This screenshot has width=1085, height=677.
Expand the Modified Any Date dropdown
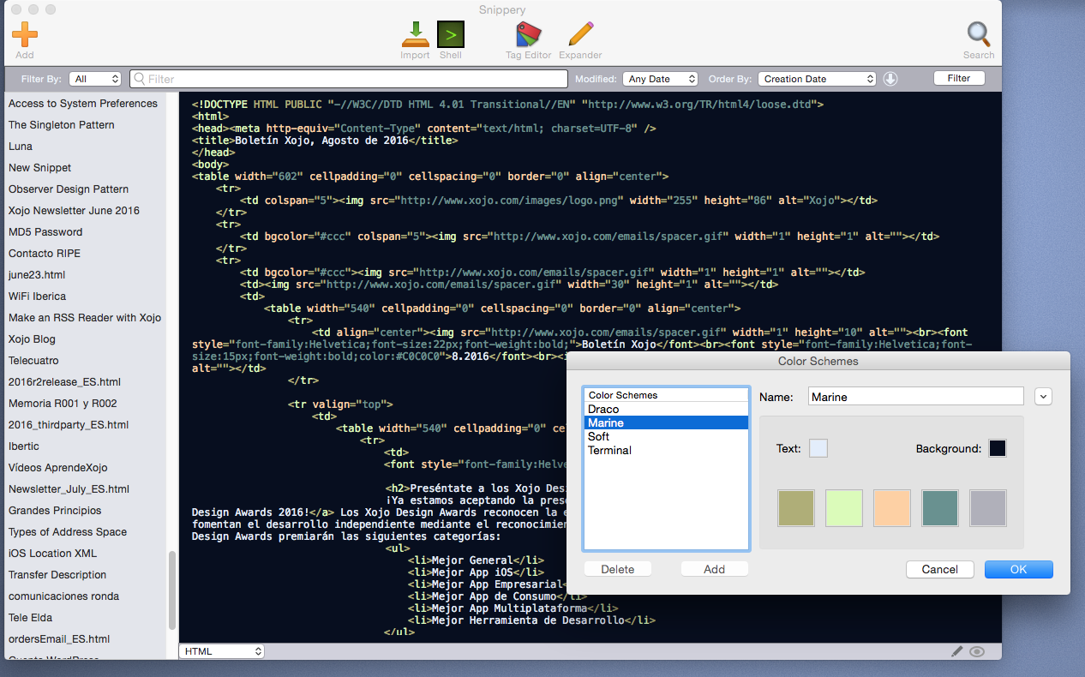(661, 79)
